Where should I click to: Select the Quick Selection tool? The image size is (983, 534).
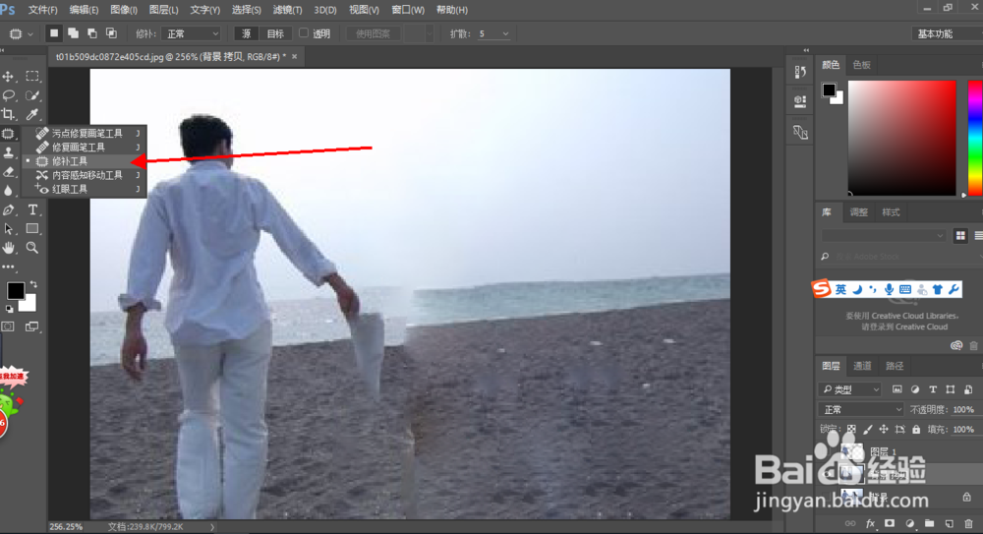click(x=32, y=95)
